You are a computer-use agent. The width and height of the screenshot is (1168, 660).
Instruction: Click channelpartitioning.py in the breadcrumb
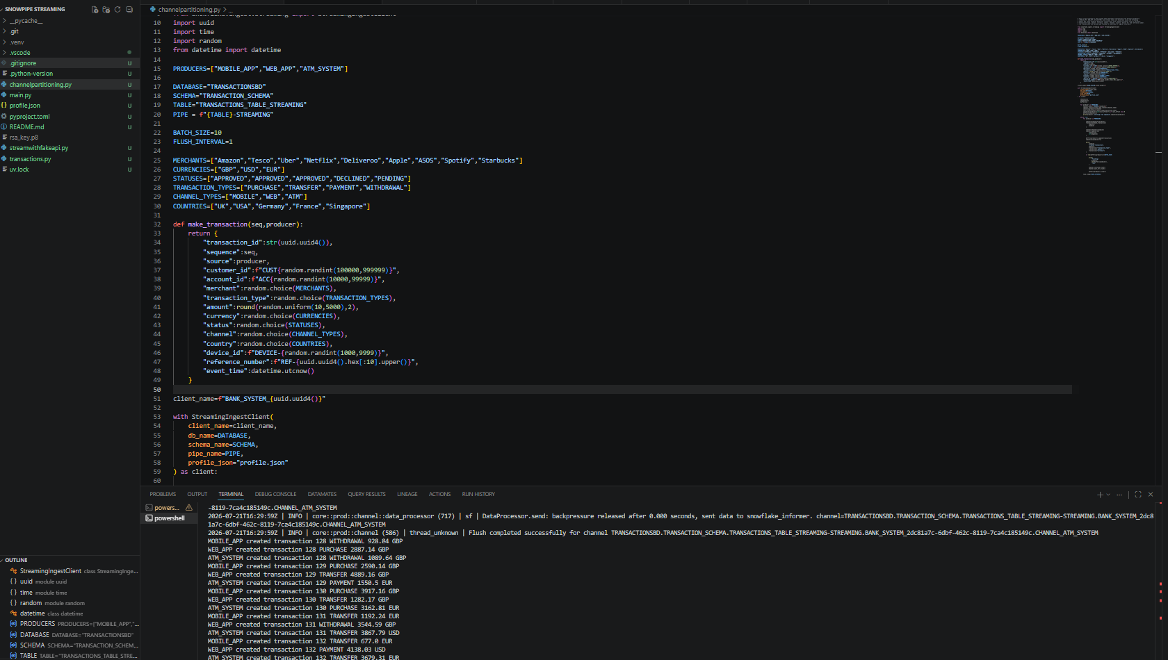189,10
